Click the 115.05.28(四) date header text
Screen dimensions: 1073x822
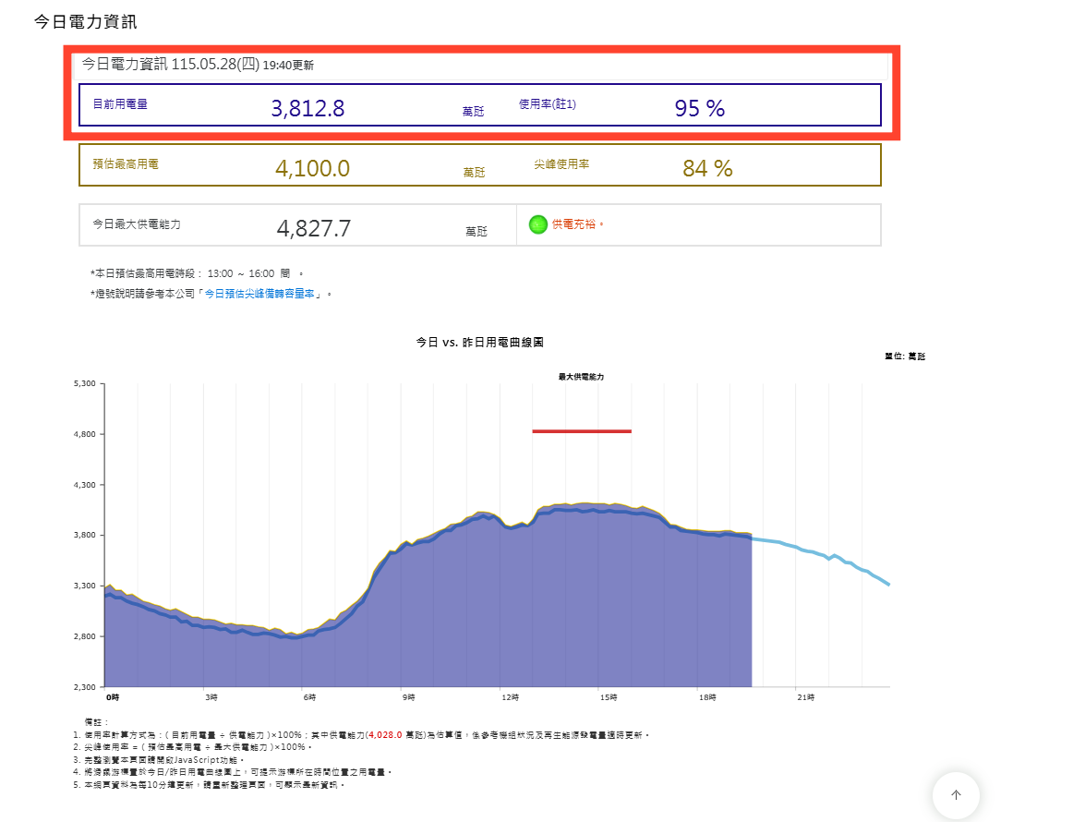coord(215,65)
